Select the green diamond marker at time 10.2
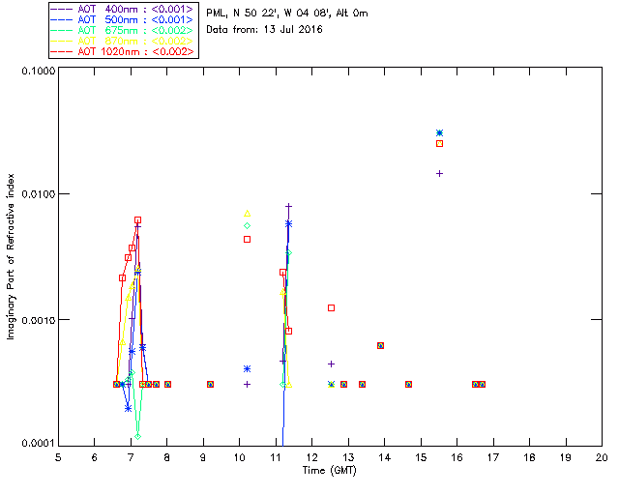Viewport: 619px width, 495px height. pyautogui.click(x=248, y=226)
